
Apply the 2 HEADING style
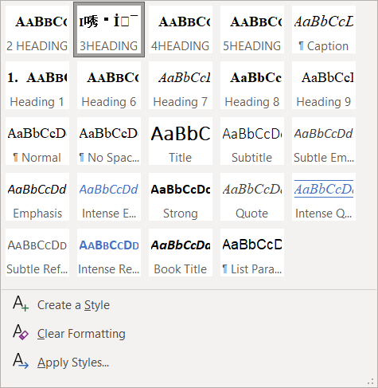click(x=37, y=29)
